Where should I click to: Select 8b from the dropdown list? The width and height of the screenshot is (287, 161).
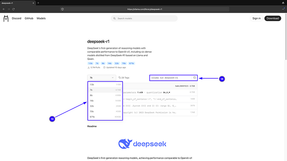point(105,95)
